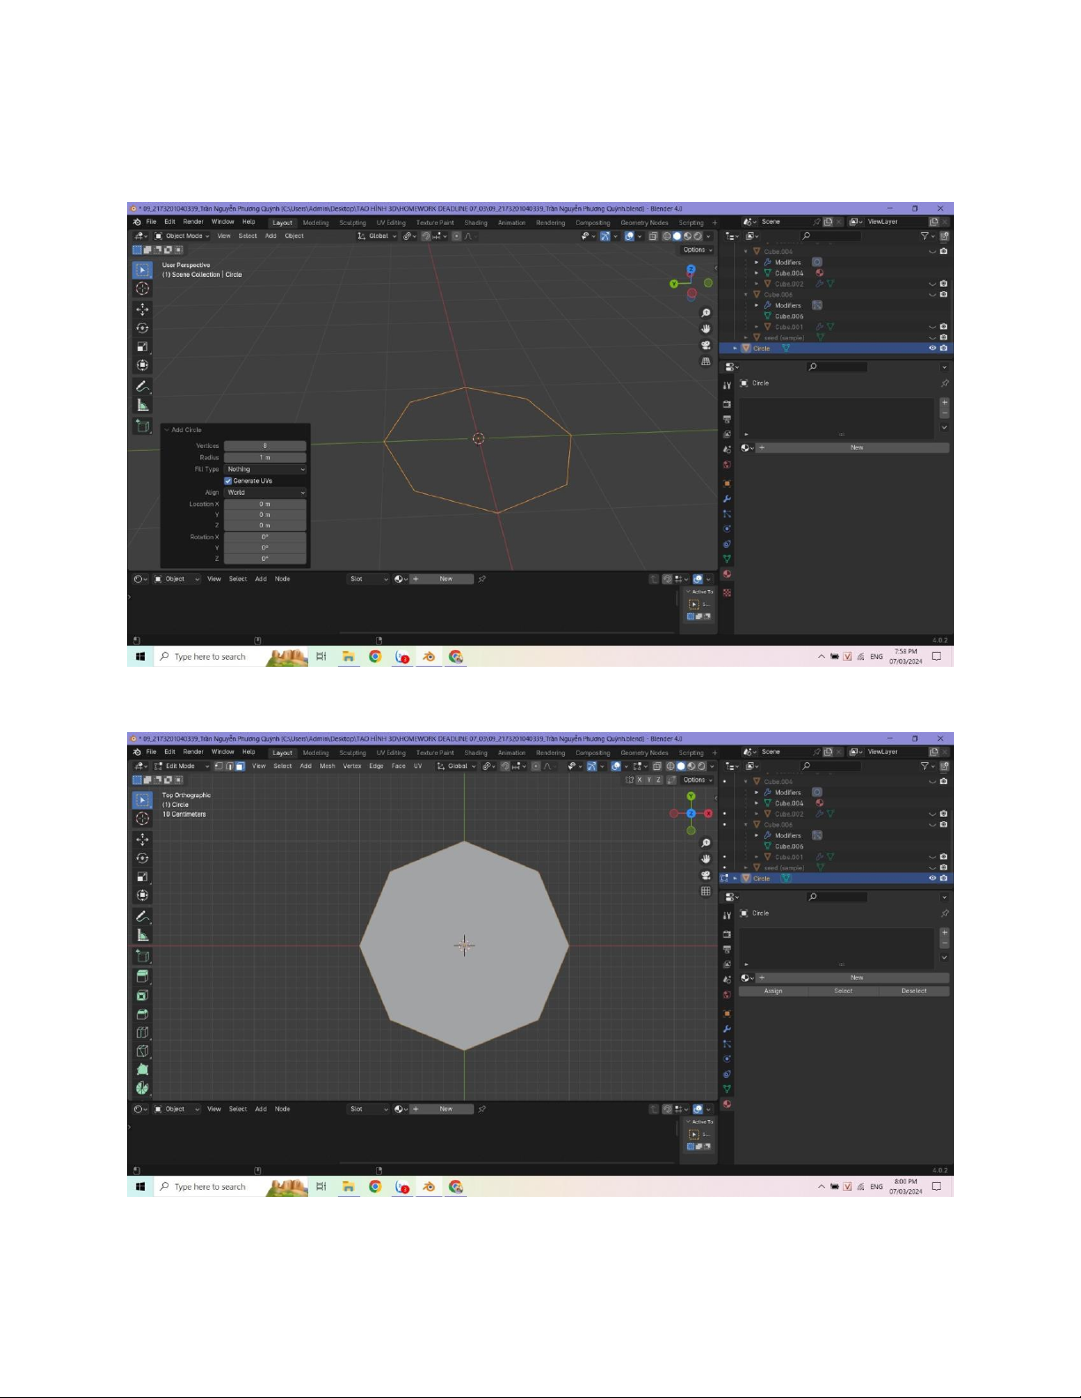Open the Edit Mode selector dropdown
The width and height of the screenshot is (1081, 1398).
pyautogui.click(x=182, y=766)
